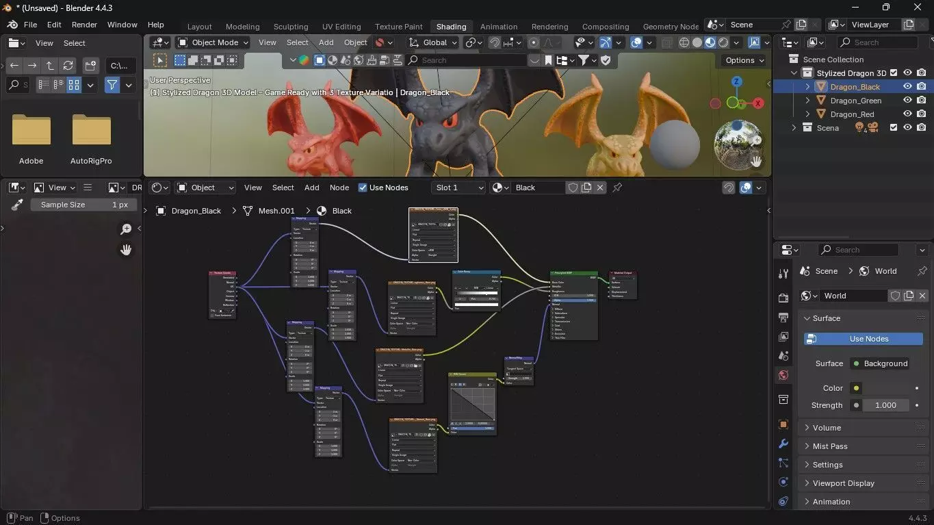Viewport: 934px width, 525px height.
Task: Toggle viewport overlays
Action: coord(636,42)
